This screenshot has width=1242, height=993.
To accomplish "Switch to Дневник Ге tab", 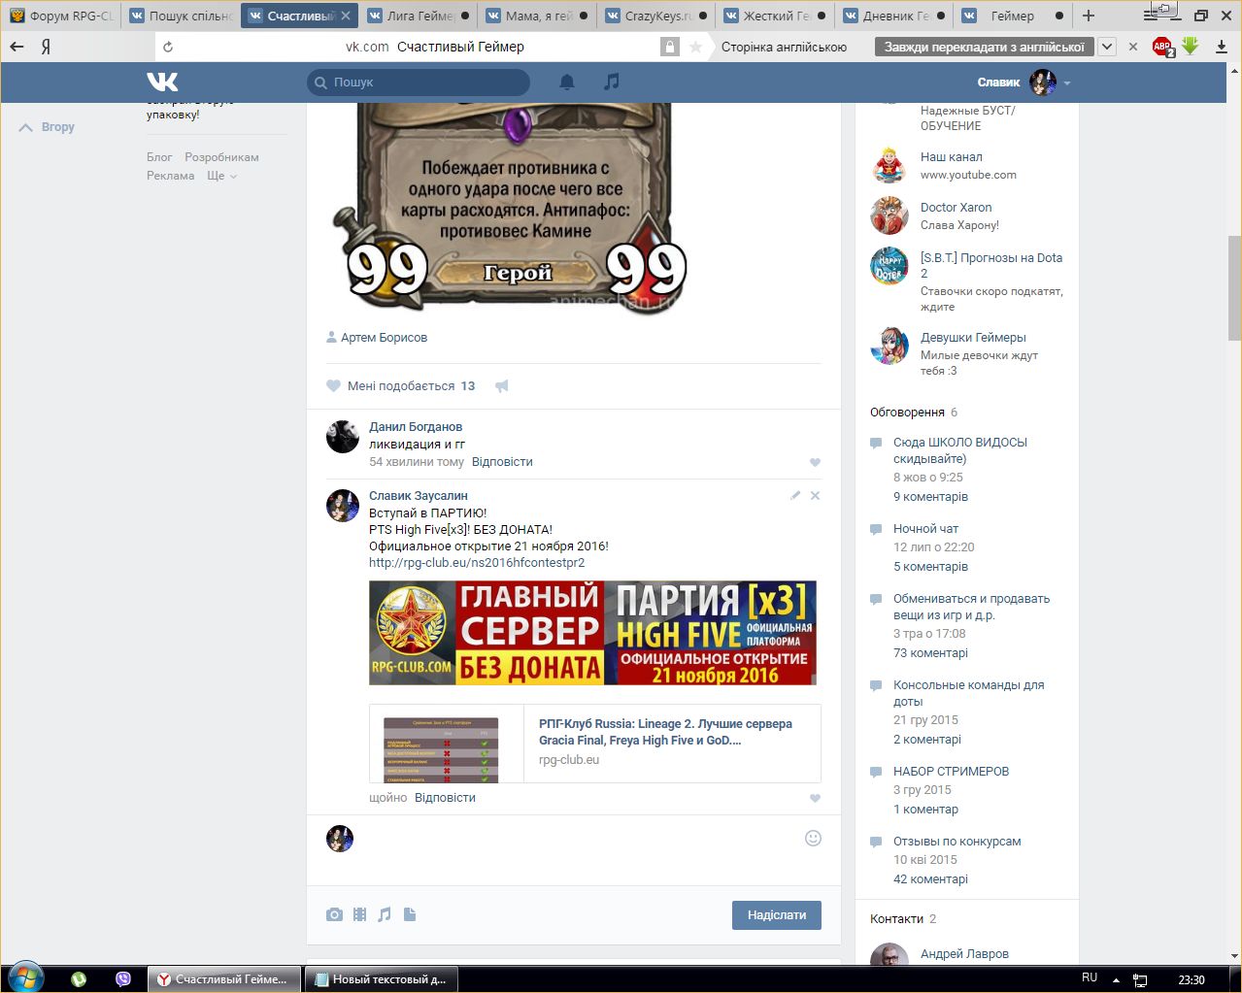I will [x=893, y=16].
